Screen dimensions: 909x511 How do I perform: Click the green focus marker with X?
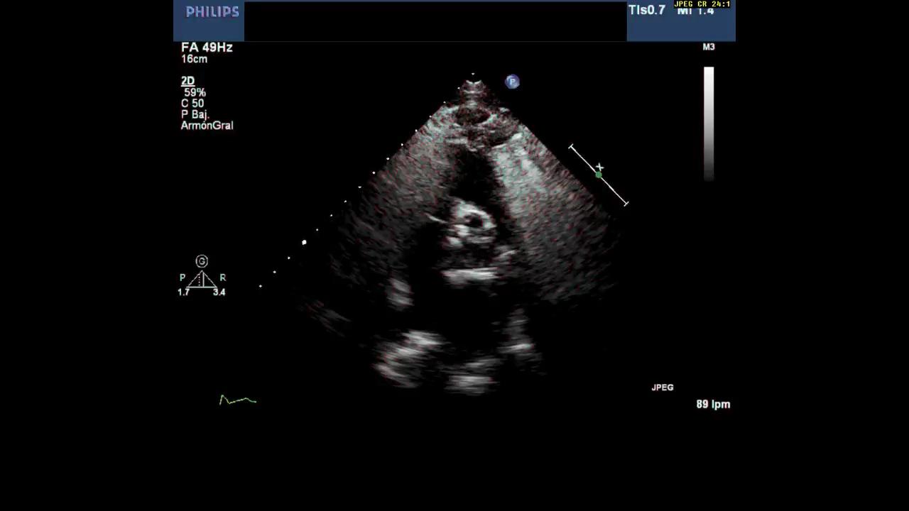click(x=599, y=172)
